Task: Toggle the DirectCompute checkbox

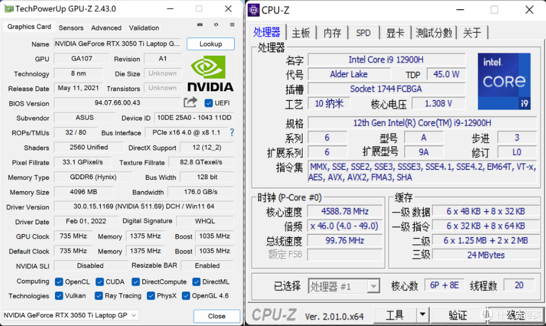Action: tap(136, 282)
